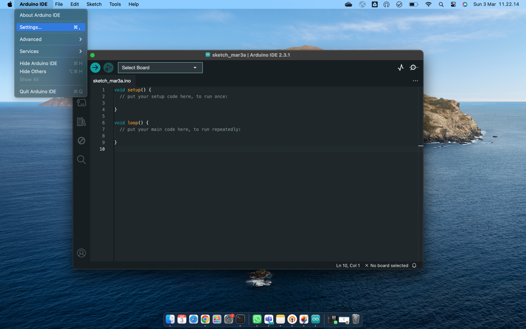
Task: Click the Upload arrow button
Action: 95,68
